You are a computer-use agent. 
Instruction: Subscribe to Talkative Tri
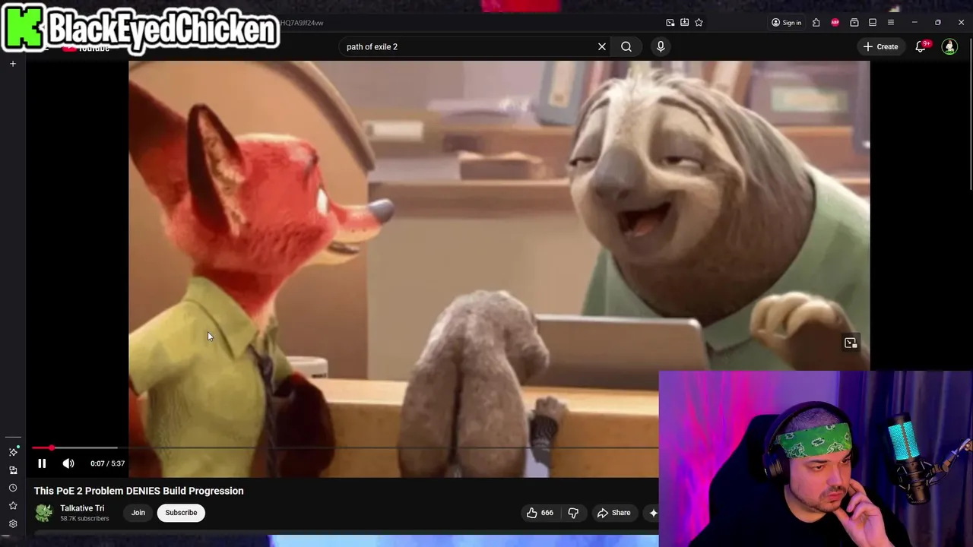tap(181, 513)
